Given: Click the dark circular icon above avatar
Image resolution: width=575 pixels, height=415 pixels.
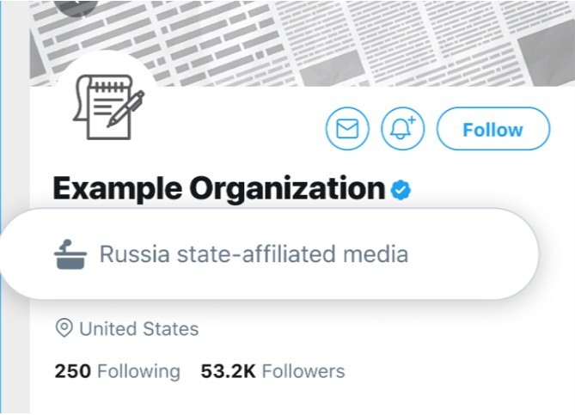Looking at the screenshot, I should (x=77, y=8).
